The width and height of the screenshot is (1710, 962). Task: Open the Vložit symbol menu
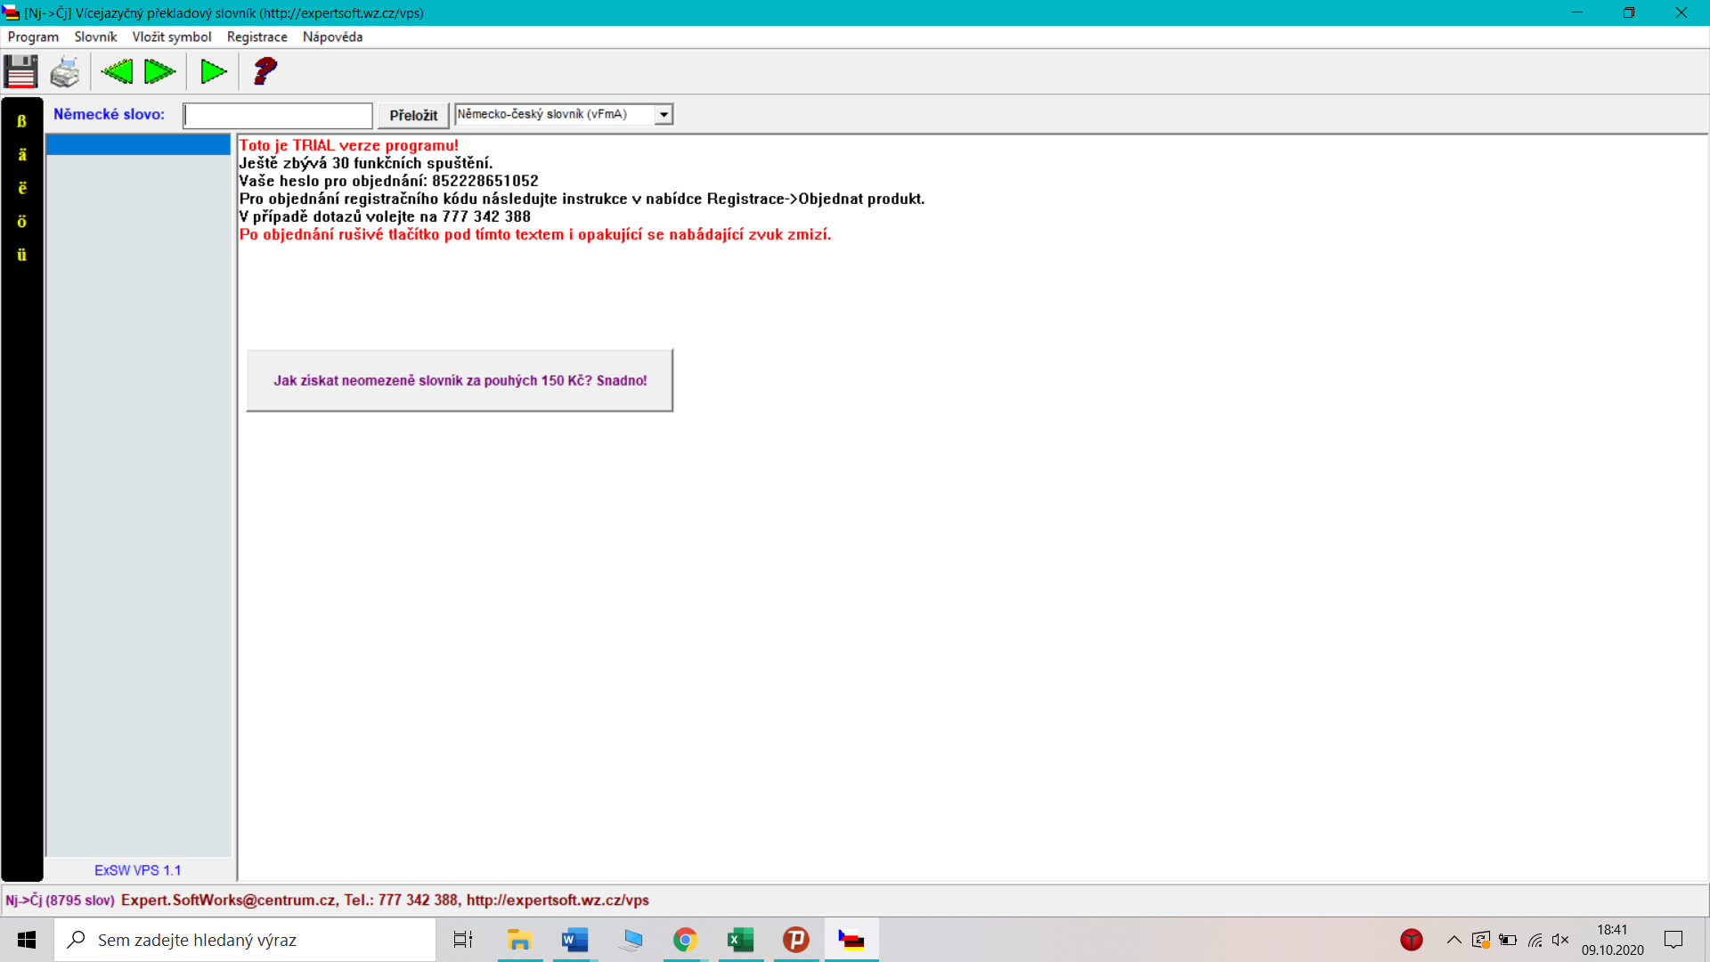(x=172, y=37)
